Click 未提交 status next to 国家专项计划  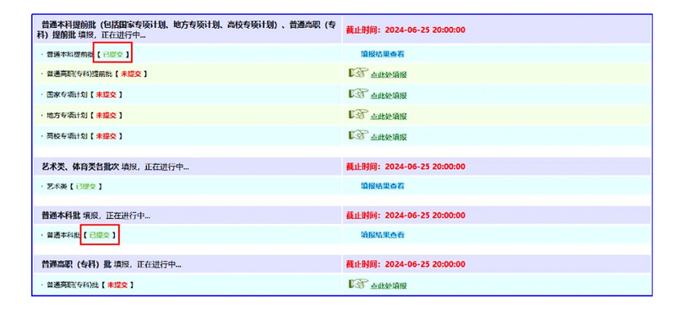point(106,95)
